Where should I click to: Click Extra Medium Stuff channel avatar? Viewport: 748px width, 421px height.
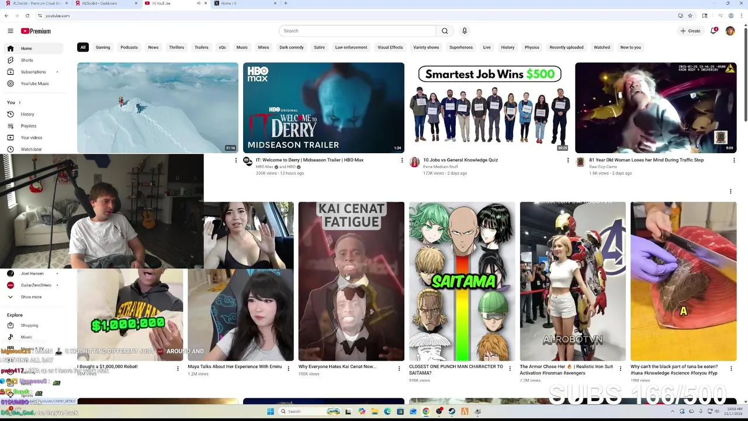414,162
